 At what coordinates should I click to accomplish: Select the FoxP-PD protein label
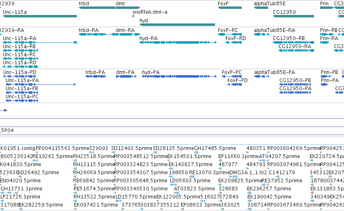coord(238,80)
